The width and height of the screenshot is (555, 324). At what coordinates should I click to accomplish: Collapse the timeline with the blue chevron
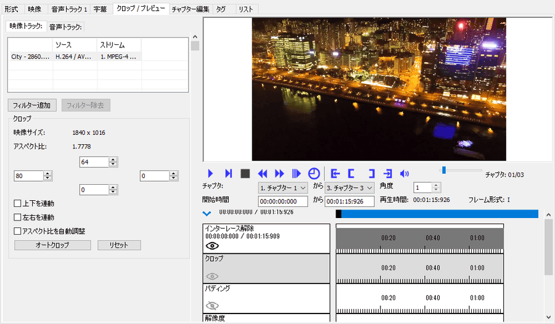coord(207,213)
